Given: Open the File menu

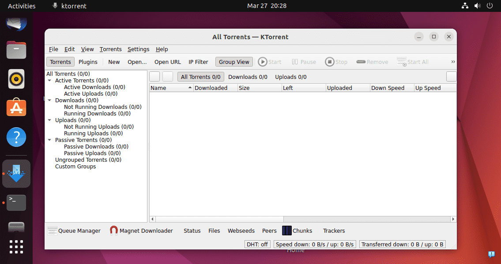Looking at the screenshot, I should pos(53,49).
